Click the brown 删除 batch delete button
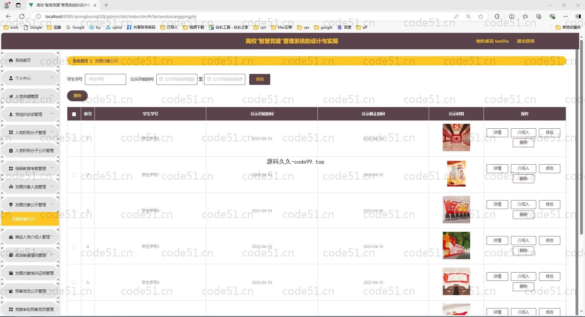Viewport: 585px width, 317px height. (77, 96)
